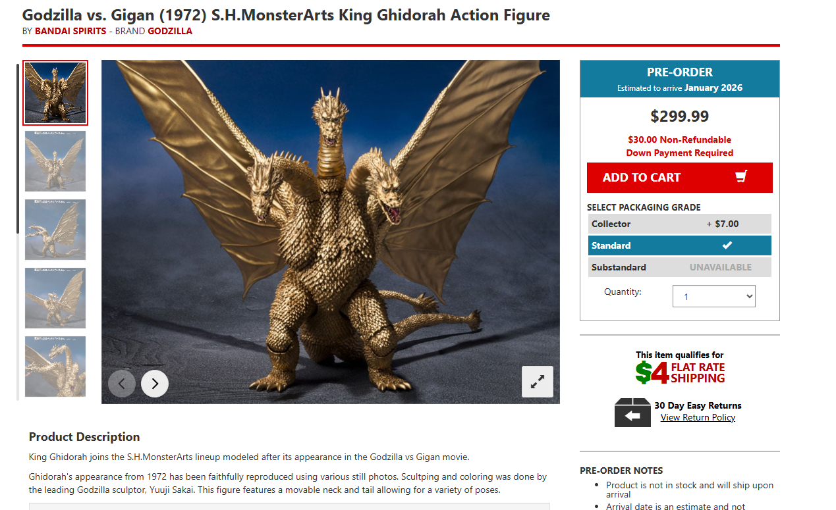The width and height of the screenshot is (836, 510).
Task: Open the BANDAI SPIRITS manufacturer link
Action: point(70,31)
